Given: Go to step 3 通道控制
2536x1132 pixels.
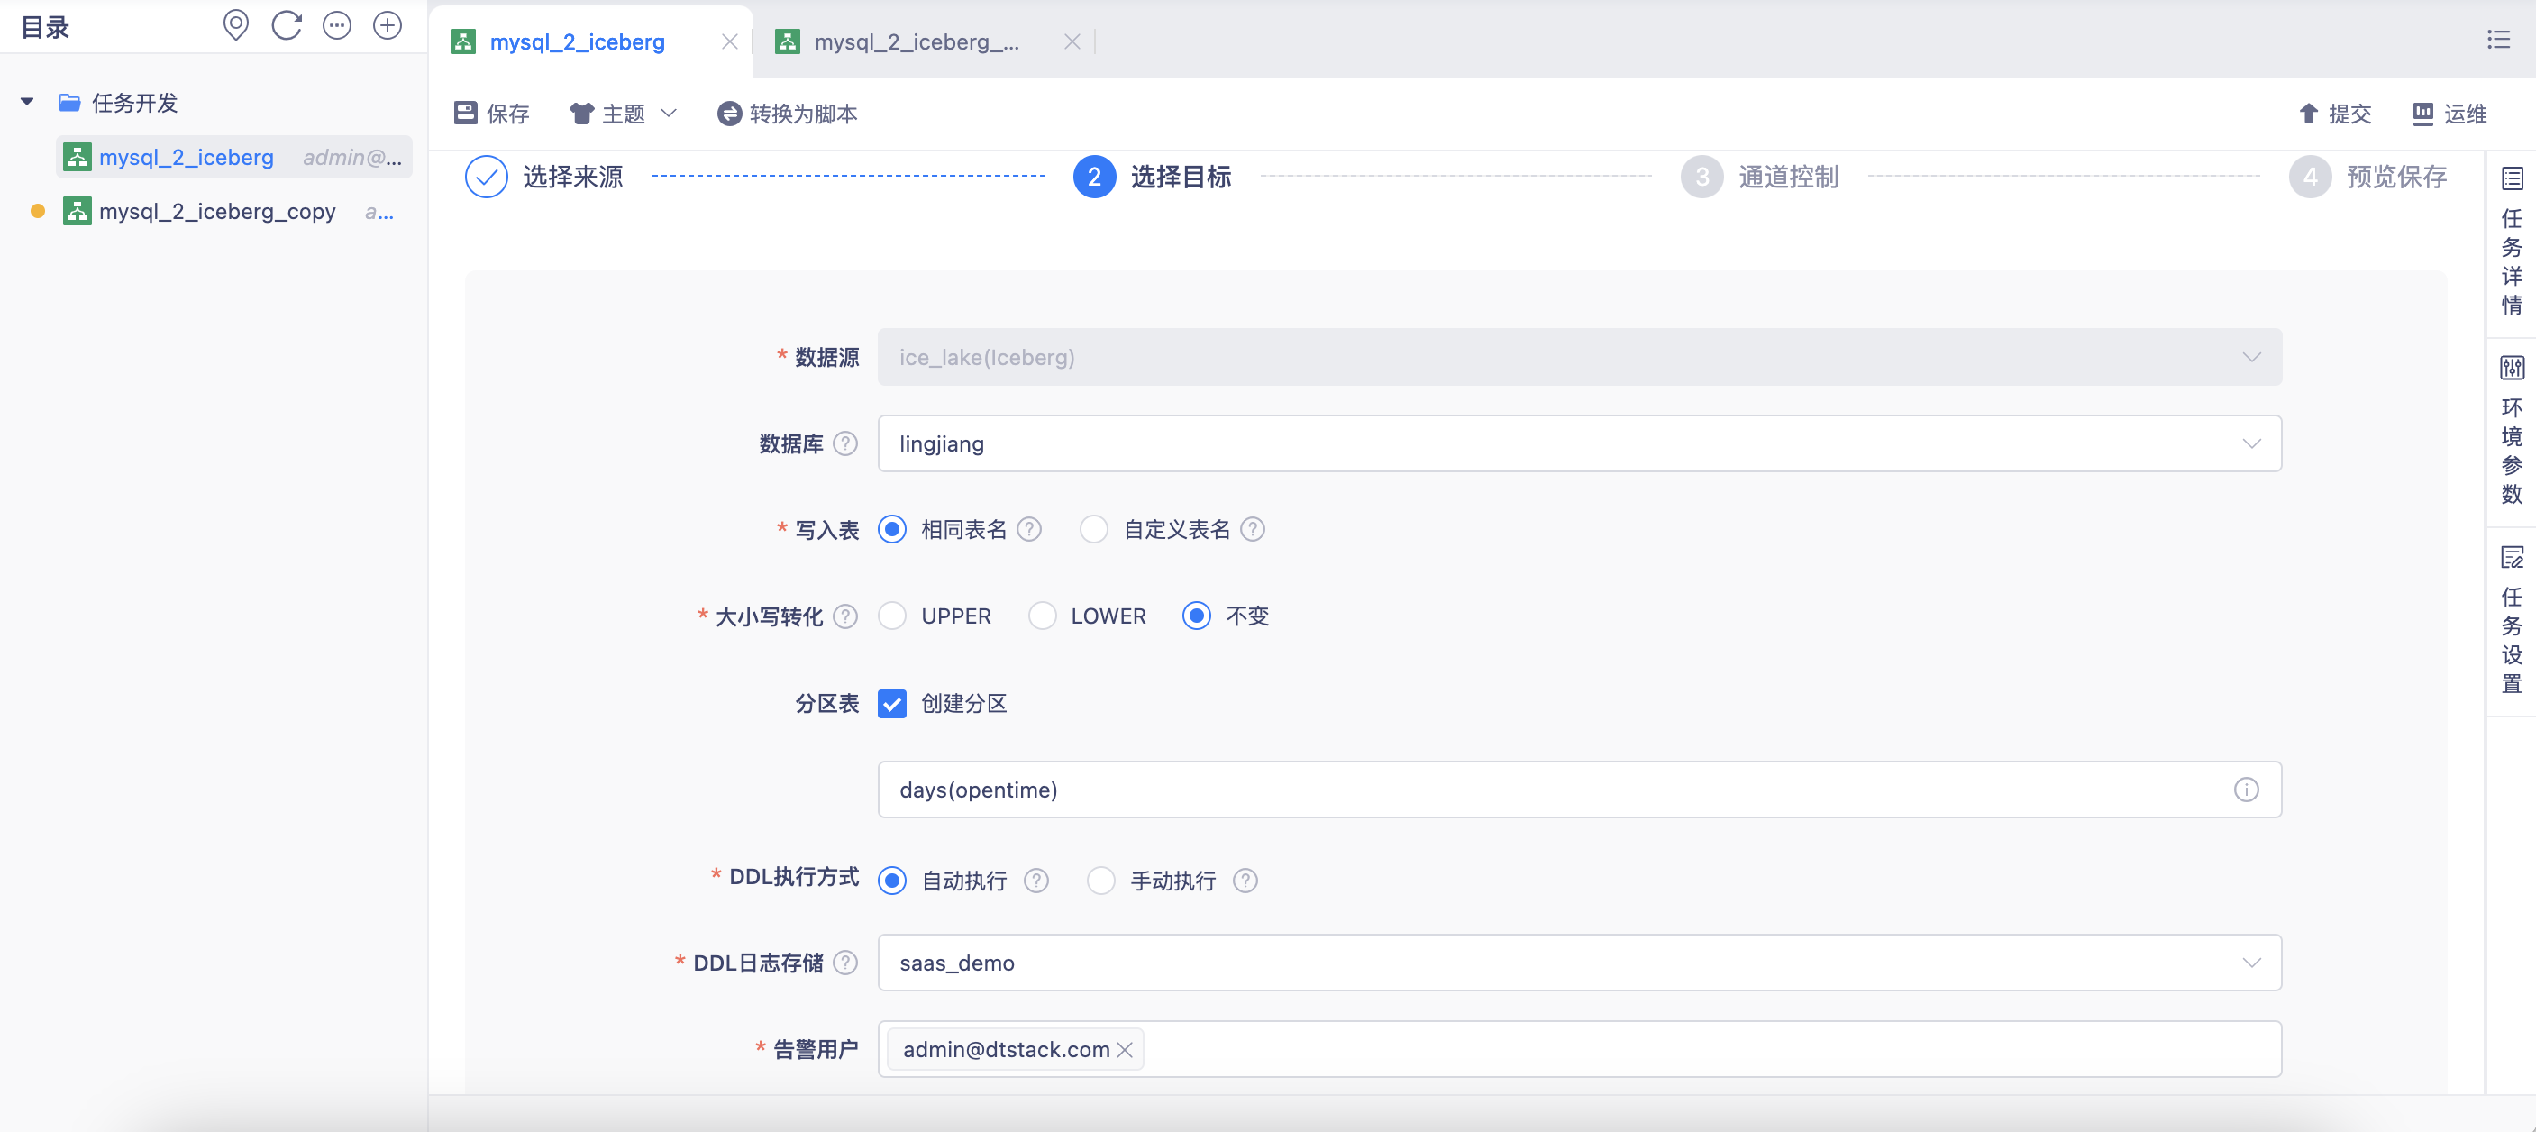Looking at the screenshot, I should (1788, 178).
